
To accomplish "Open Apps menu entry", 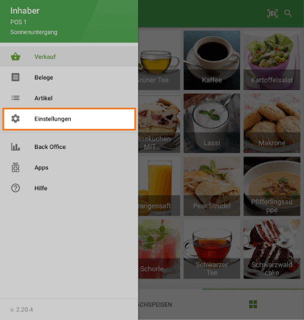I will pos(69,167).
